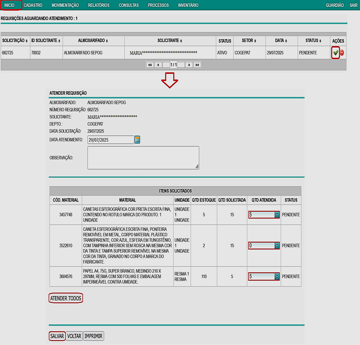Viewport: 360px width, 345px height.
Task: Click material code 3522610
Action: [66, 246]
